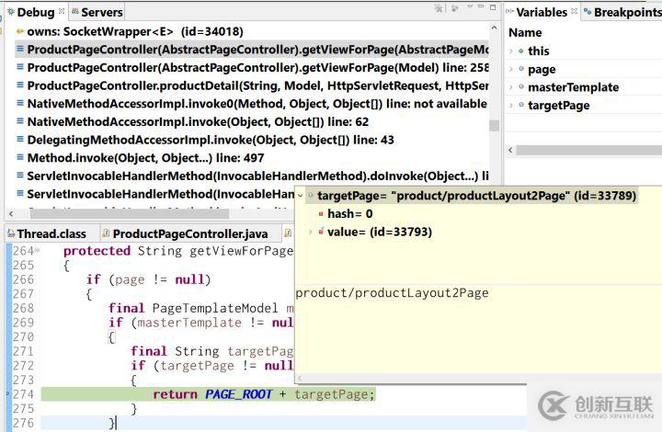The height and width of the screenshot is (432, 662).
Task: Close the Variables tab using its X
Action: pos(574,11)
